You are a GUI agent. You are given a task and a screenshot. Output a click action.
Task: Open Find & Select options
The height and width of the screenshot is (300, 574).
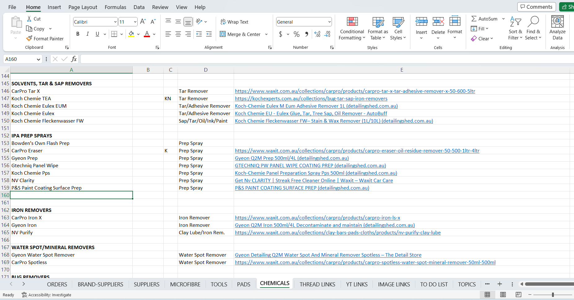pyautogui.click(x=533, y=28)
